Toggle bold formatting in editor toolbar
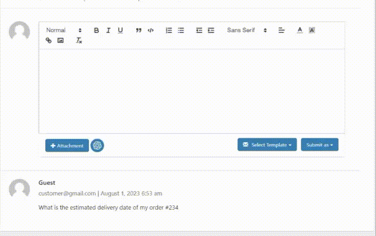376x236 pixels. [96, 30]
